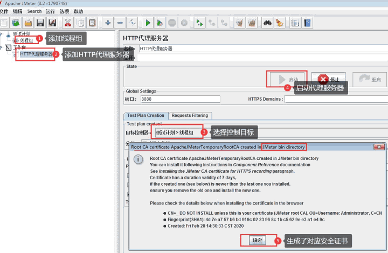Open Search with the binoculars icon

tap(267, 23)
